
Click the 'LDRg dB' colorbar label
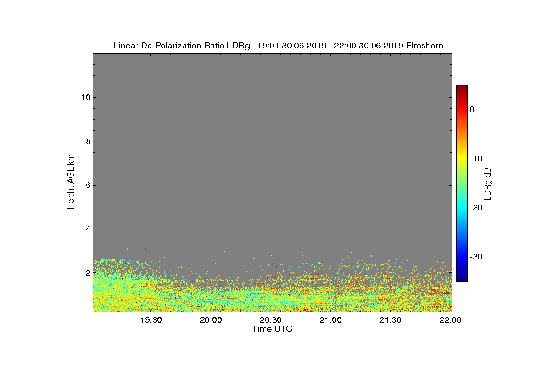click(x=488, y=183)
